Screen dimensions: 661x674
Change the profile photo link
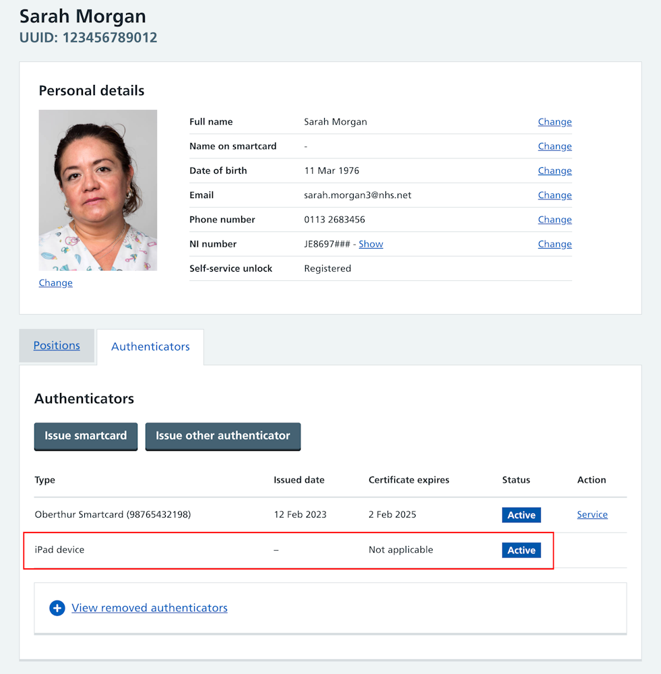click(x=56, y=283)
